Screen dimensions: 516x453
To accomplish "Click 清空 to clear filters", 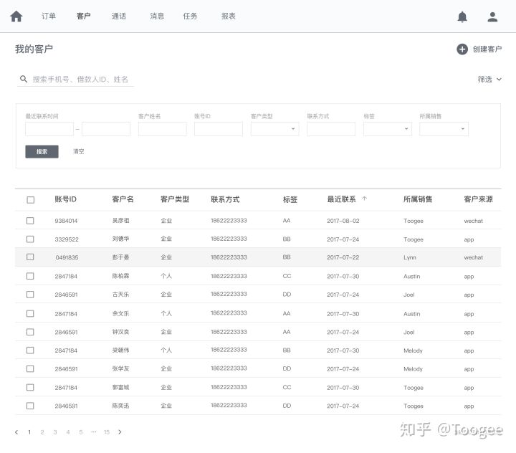I will pyautogui.click(x=79, y=151).
